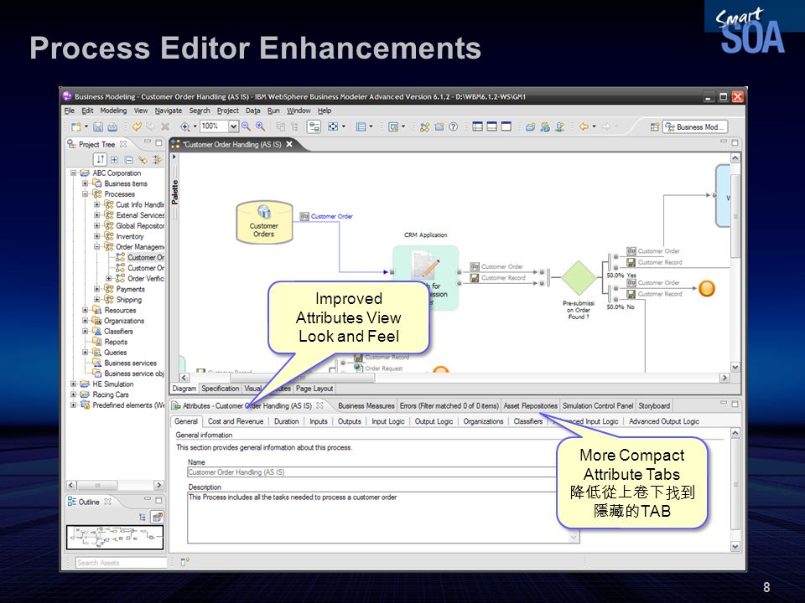The height and width of the screenshot is (603, 805).
Task: Click the expand all icon in Project Tree
Action: (115, 159)
